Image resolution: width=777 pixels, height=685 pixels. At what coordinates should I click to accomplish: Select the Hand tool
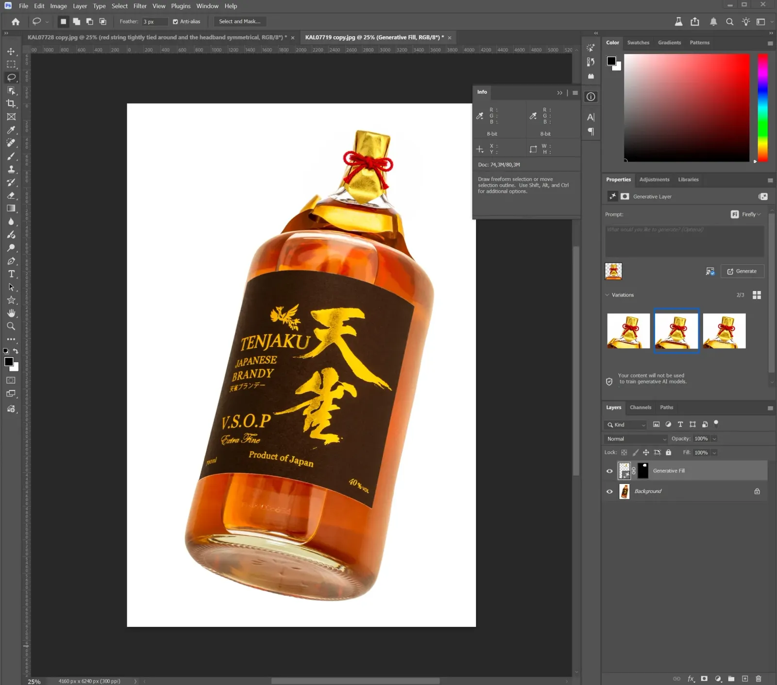coord(11,313)
